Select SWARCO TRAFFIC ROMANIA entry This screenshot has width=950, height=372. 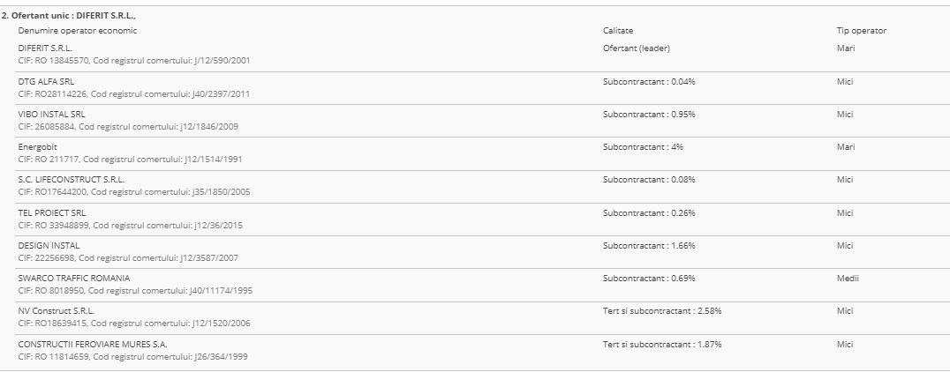(73, 278)
